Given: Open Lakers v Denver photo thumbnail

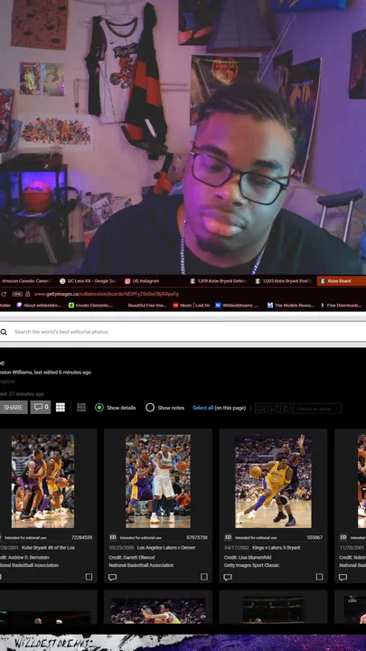Looking at the screenshot, I should point(158,481).
